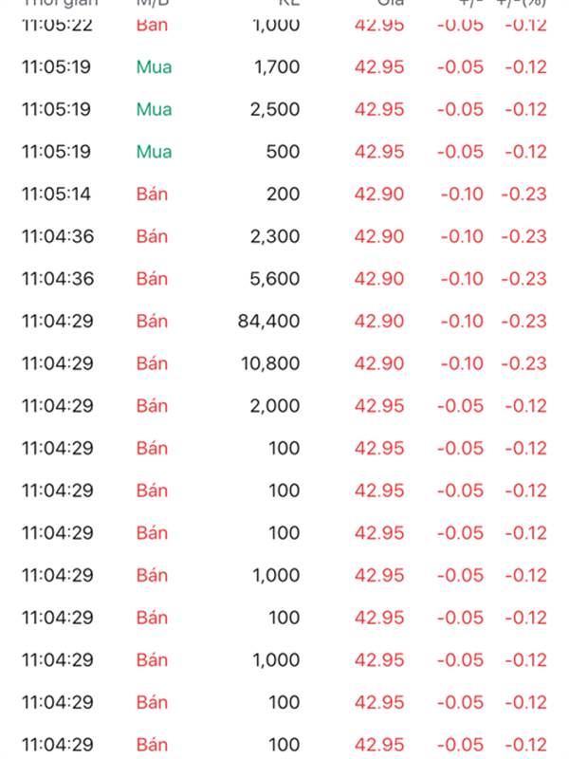The image size is (569, 759).
Task: Click the -0.10 change in the 200-volume row
Action: 460,194
